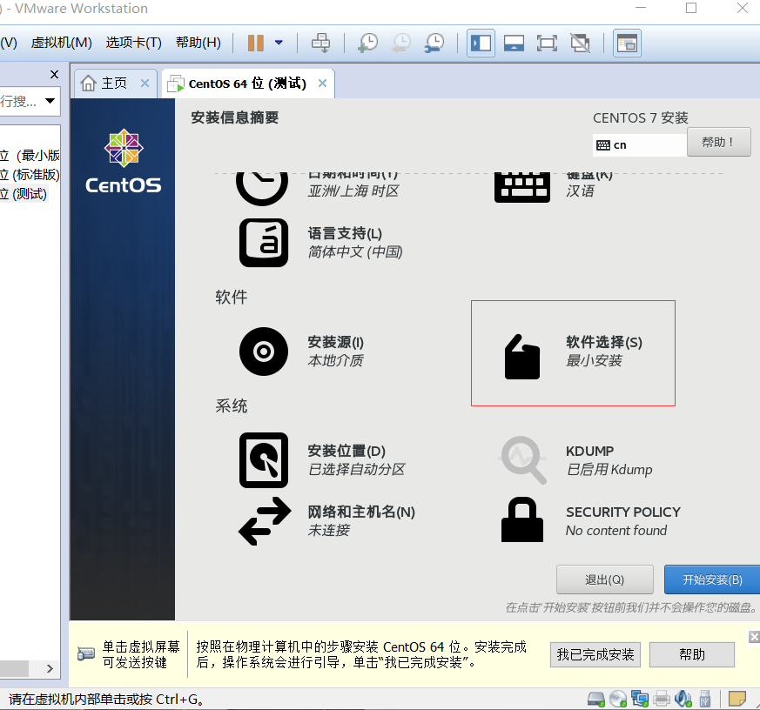This screenshot has width=760, height=710.
Task: Click the 帮助！ button in installer
Action: [x=718, y=142]
